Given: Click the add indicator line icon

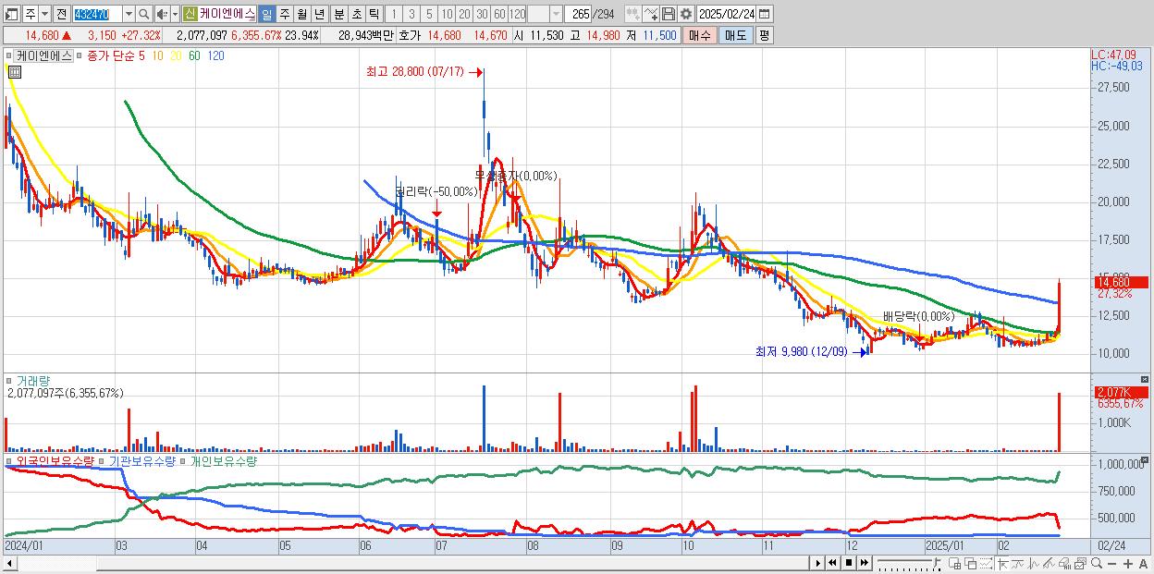Looking at the screenshot, I should tap(651, 14).
